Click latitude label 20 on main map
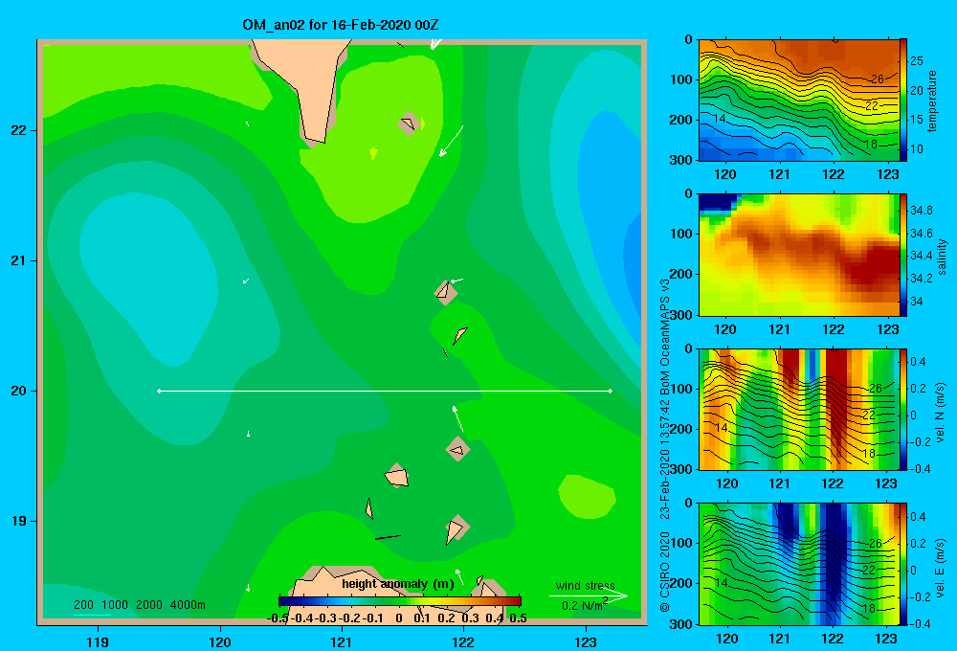This screenshot has height=651, width=957. pyautogui.click(x=19, y=391)
